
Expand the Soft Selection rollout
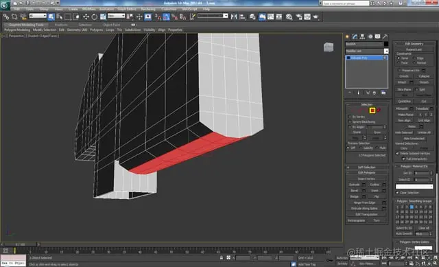pyautogui.click(x=366, y=167)
